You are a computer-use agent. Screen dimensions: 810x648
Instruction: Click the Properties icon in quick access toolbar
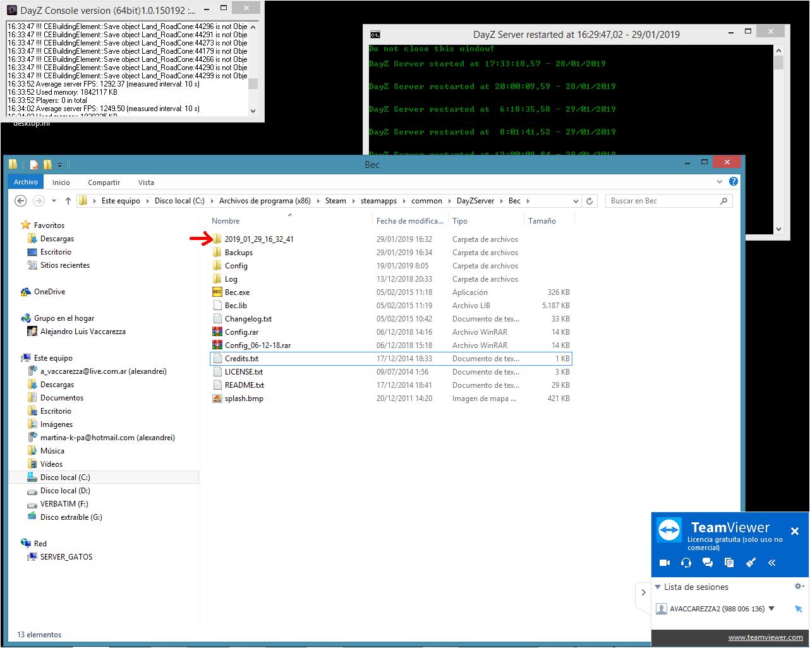tap(34, 165)
